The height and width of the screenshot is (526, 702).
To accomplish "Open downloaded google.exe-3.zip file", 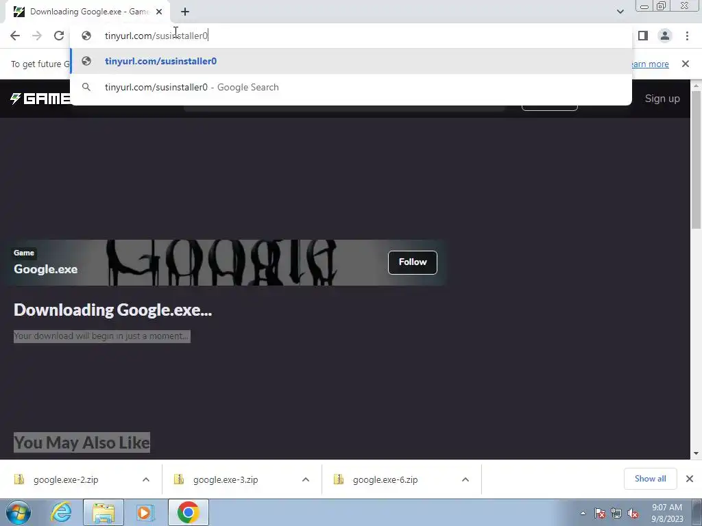I will 226,479.
